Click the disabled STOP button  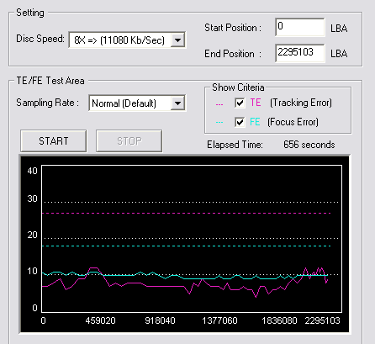(129, 140)
